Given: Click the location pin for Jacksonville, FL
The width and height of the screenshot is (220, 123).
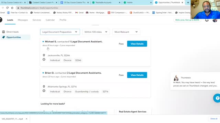Looking at the screenshot, I should pyautogui.click(x=44, y=55).
